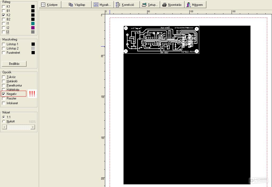This screenshot has height=187, width=272.
Task: Click the Középre center button
Action: (50, 5)
